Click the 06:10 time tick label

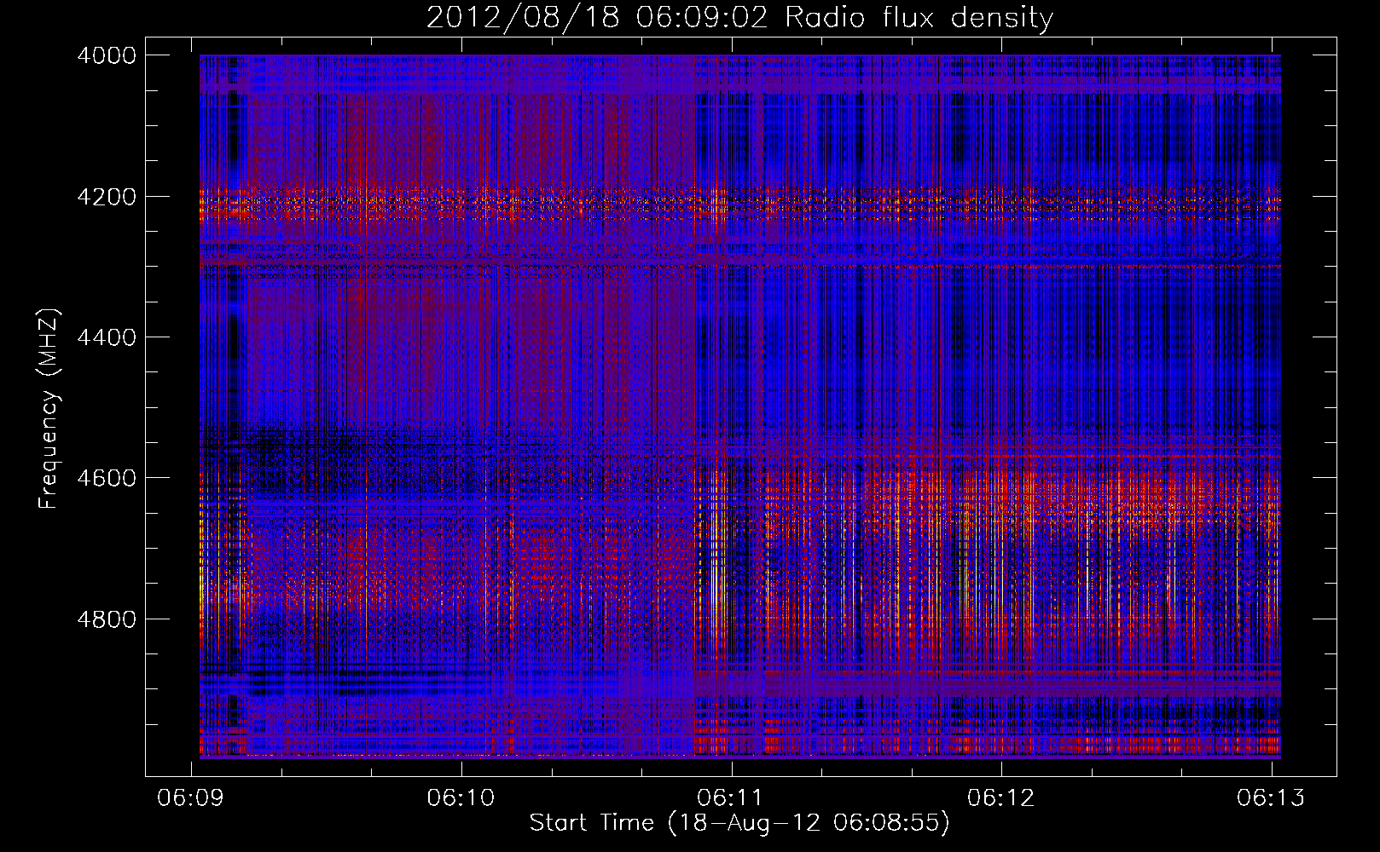[461, 797]
